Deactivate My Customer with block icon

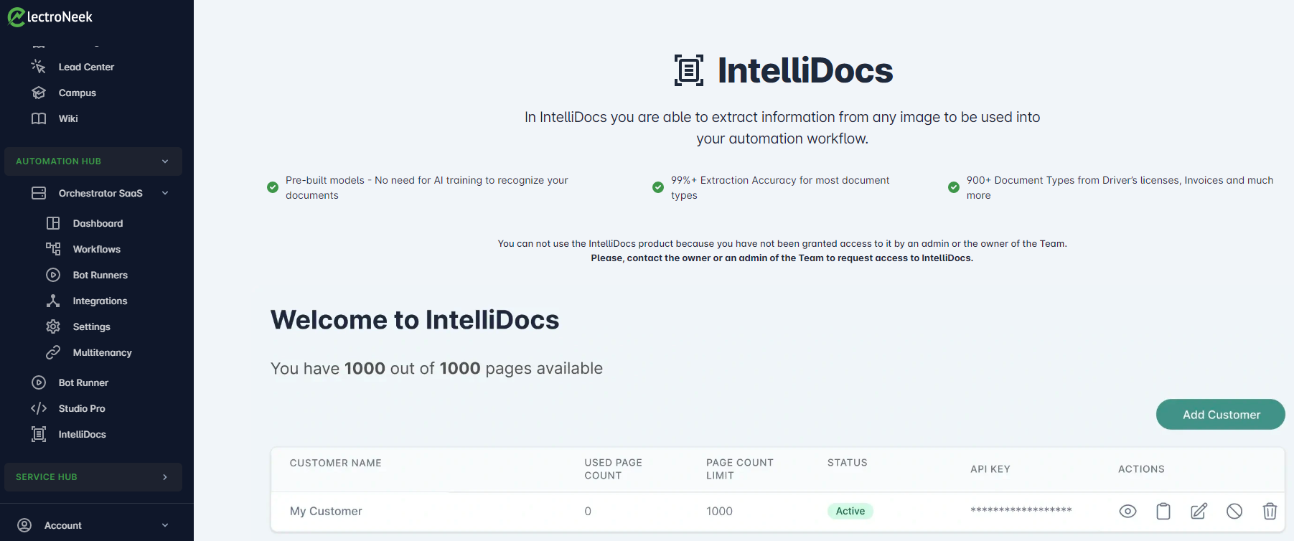(x=1234, y=511)
